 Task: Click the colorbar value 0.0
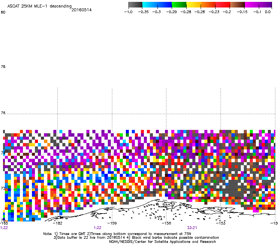[x=268, y=12]
